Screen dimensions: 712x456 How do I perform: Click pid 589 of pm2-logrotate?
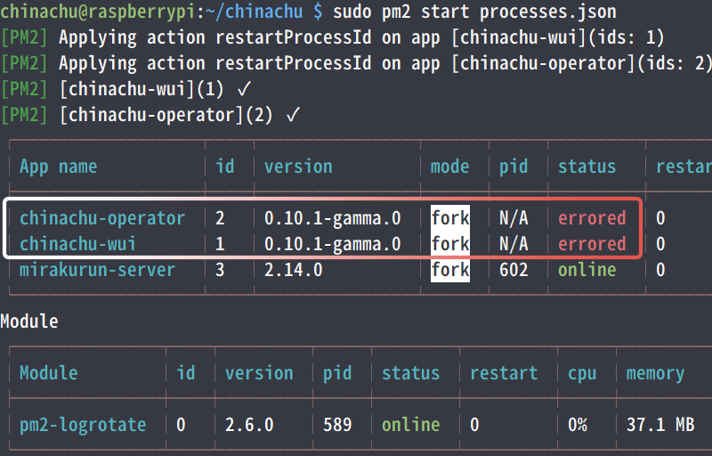(x=337, y=425)
